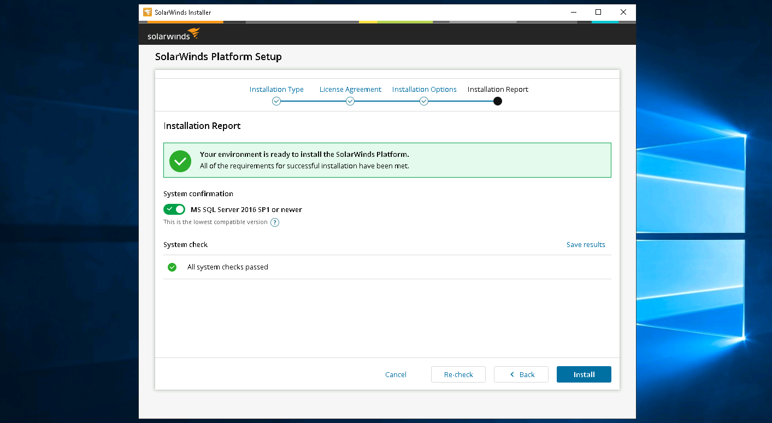Go to the Installation Type step label

(276, 89)
